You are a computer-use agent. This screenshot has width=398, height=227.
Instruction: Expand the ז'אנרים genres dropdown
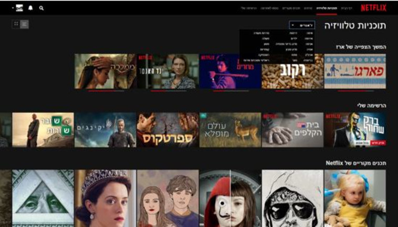(301, 25)
